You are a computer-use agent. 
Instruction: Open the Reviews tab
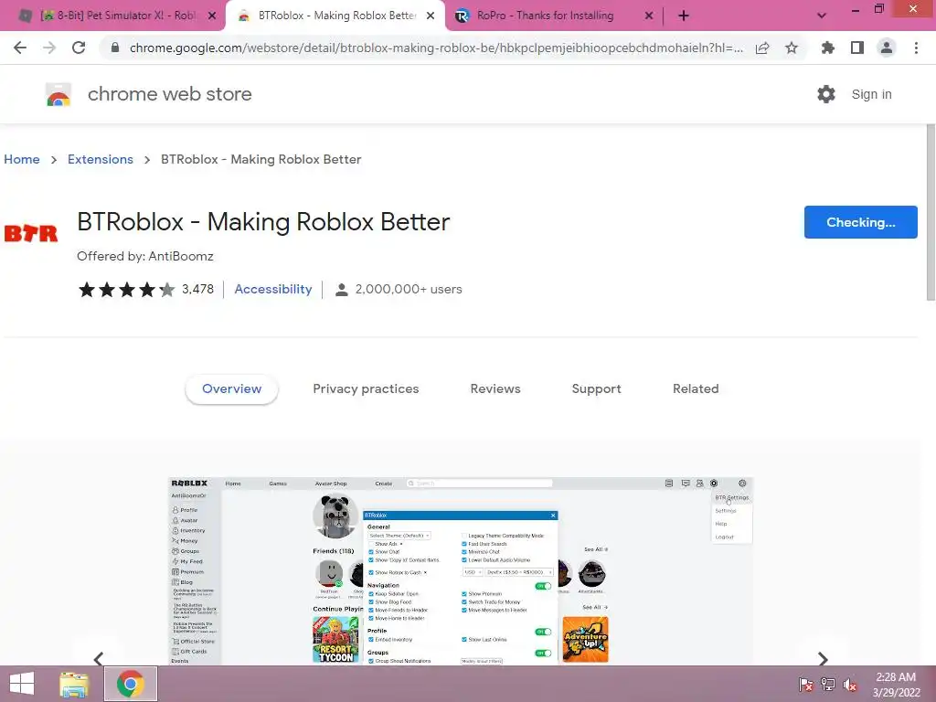tap(495, 388)
